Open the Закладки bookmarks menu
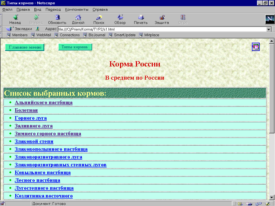 point(19,29)
